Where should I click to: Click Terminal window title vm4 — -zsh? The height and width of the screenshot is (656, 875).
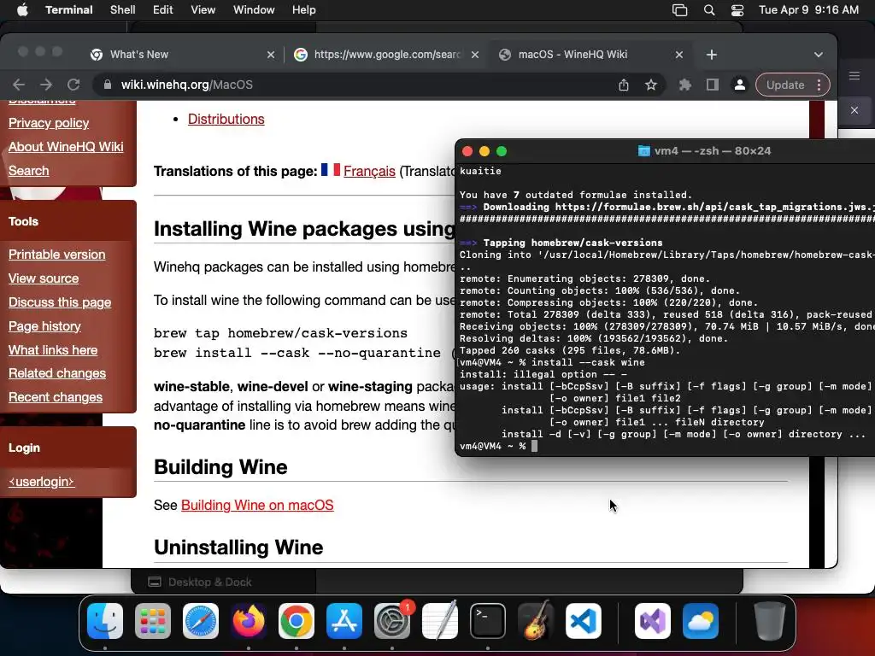point(713,151)
